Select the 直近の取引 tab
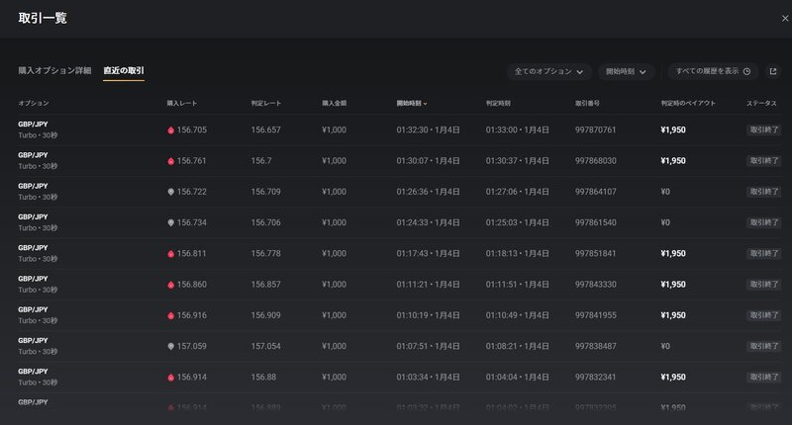This screenshot has width=792, height=425. pyautogui.click(x=124, y=71)
